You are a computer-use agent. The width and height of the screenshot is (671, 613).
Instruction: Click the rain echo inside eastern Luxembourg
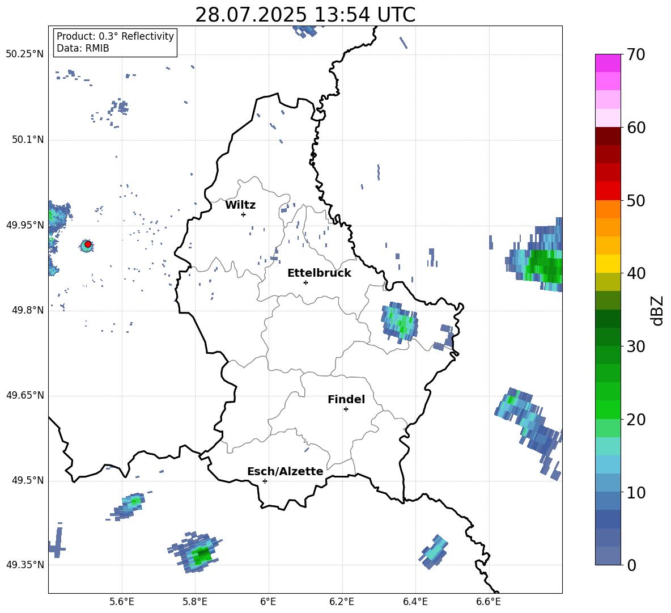[x=400, y=322]
